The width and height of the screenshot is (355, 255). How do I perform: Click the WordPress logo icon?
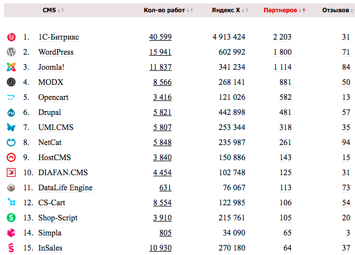[11, 52]
